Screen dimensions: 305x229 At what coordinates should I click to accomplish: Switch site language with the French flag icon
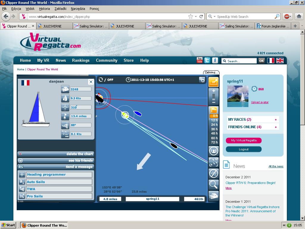tap(270, 61)
